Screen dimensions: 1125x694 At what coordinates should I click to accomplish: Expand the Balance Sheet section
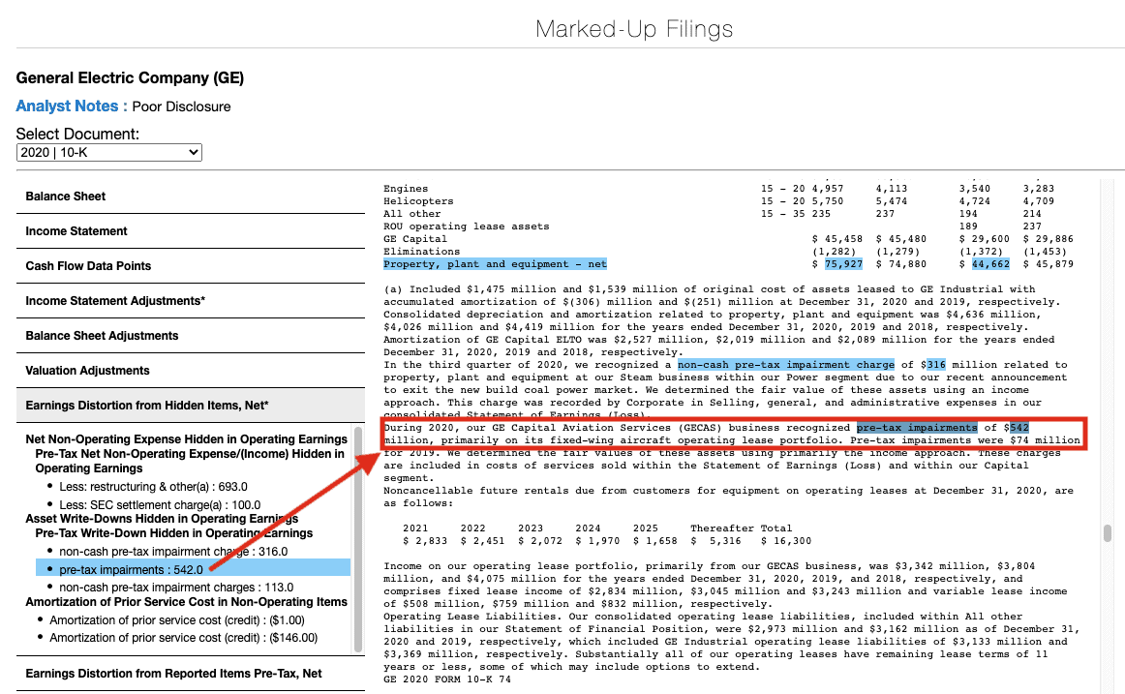click(190, 196)
